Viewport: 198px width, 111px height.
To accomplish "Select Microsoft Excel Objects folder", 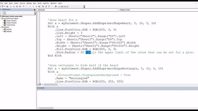I will click(11, 18).
